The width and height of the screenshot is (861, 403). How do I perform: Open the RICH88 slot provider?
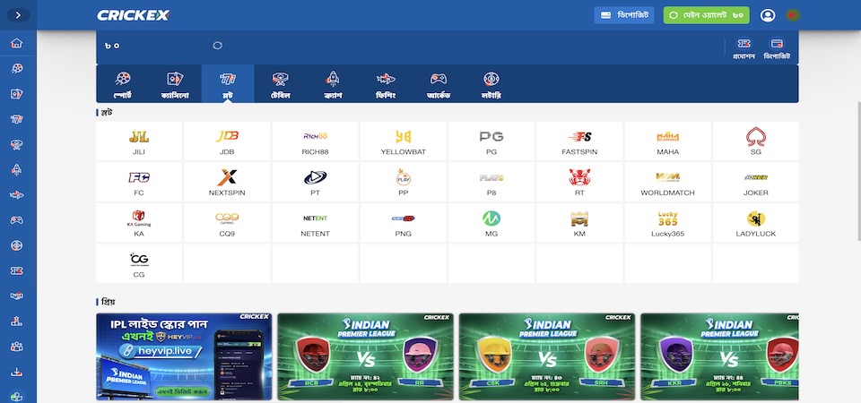point(315,141)
